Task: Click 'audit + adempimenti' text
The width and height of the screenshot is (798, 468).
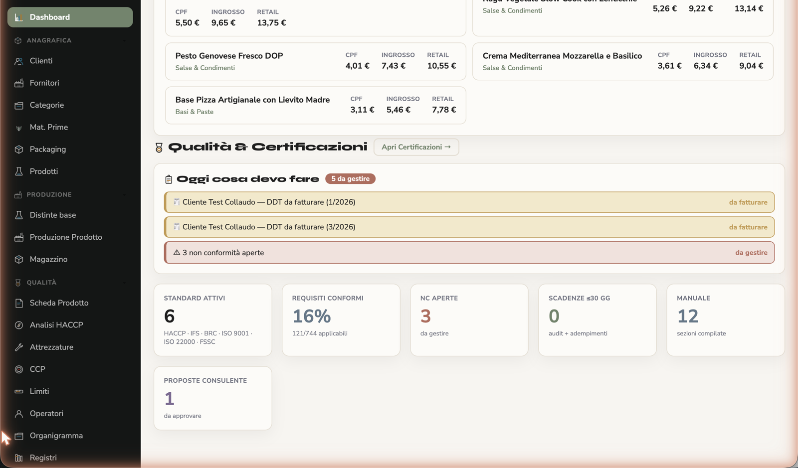Action: pyautogui.click(x=578, y=333)
